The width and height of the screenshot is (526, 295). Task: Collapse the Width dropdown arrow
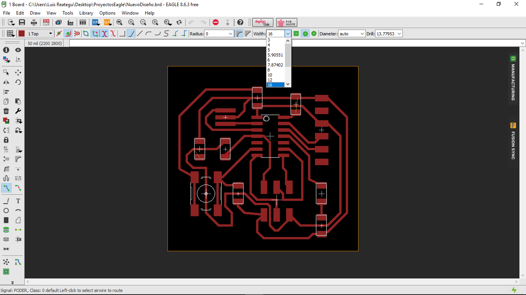point(288,34)
